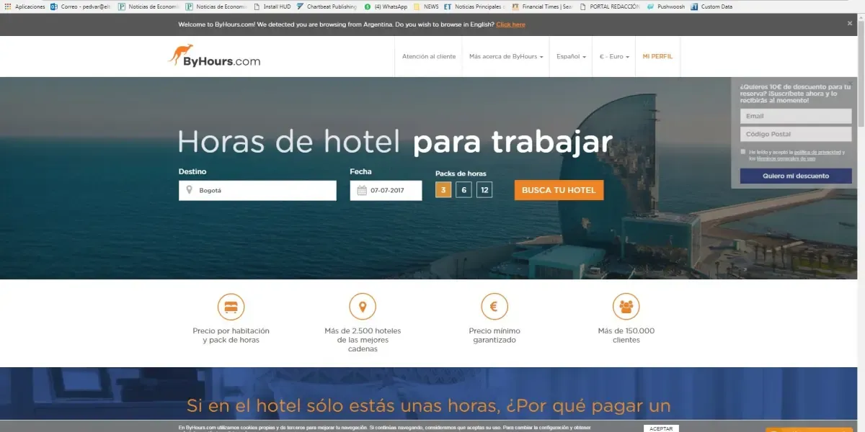This screenshot has height=432, width=865.
Task: Open Atención al cliente menu item
Action: coord(429,56)
